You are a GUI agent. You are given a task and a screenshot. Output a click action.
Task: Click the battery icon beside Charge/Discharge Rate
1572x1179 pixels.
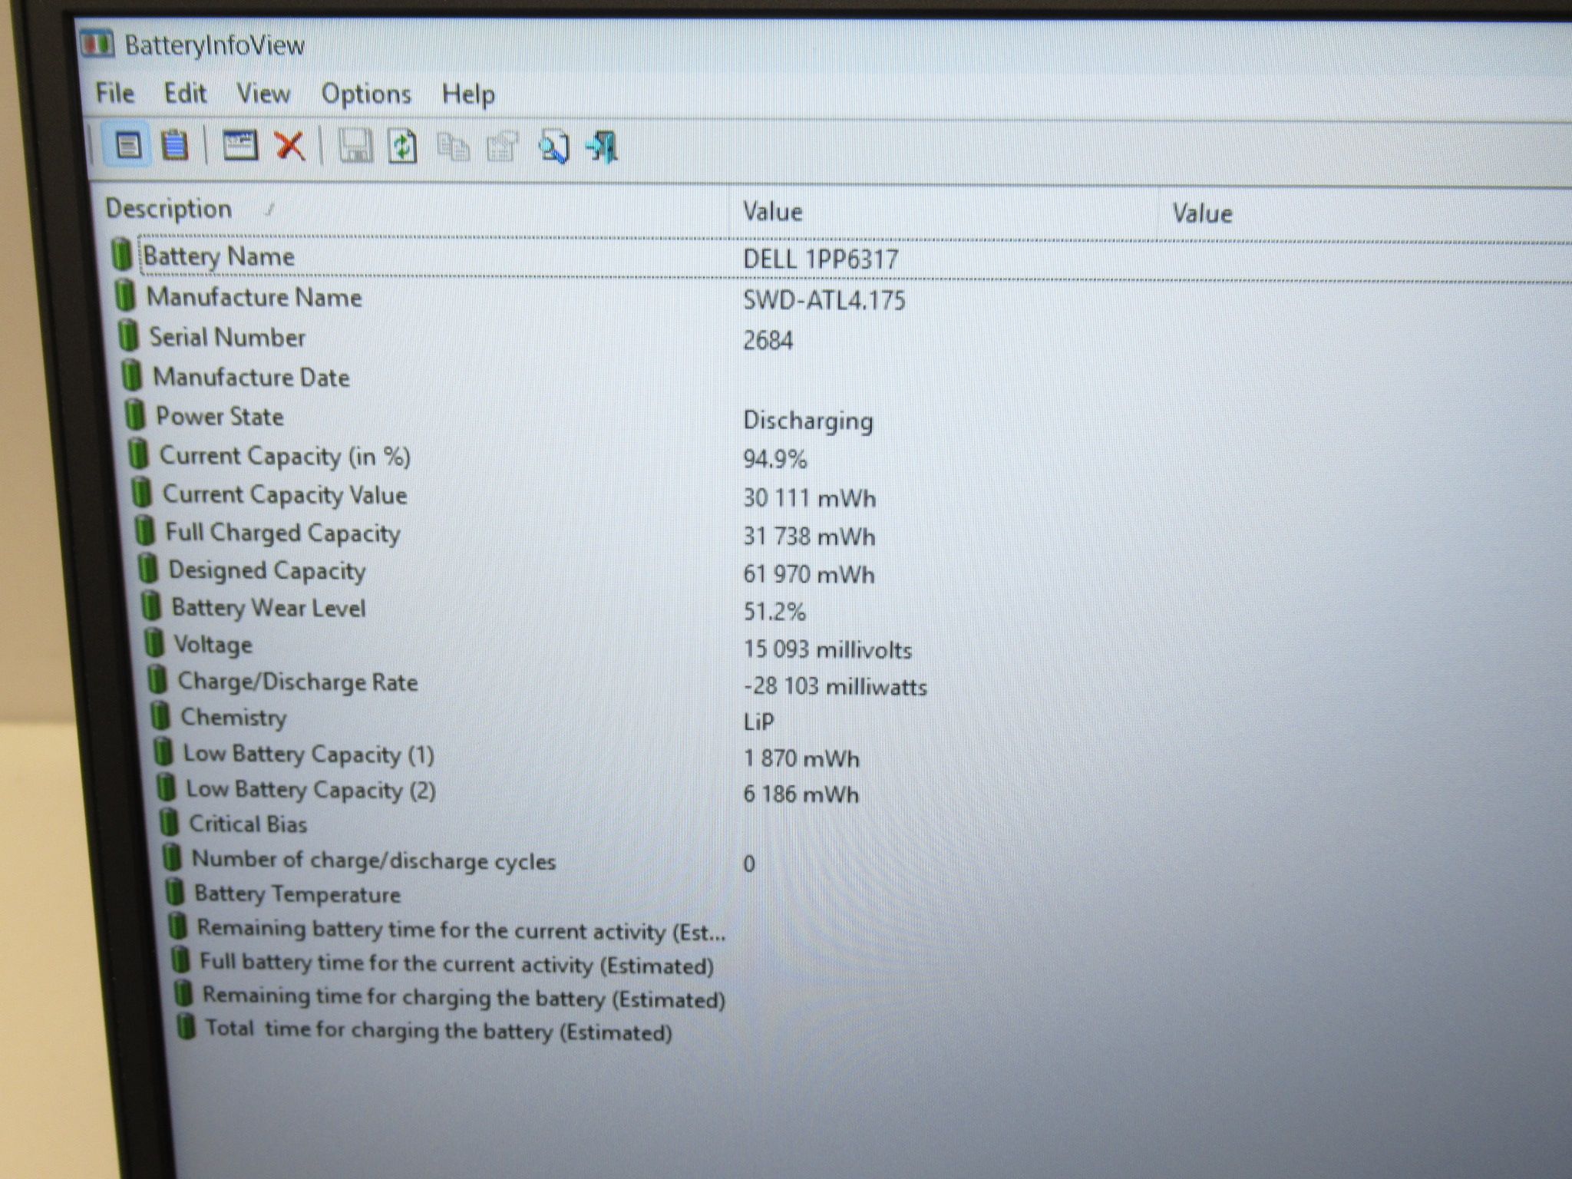tap(157, 680)
